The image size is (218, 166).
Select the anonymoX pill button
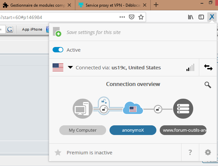133,130
